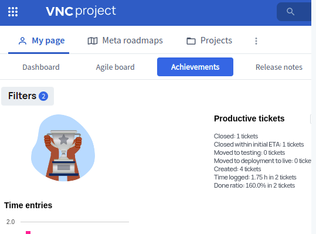
Task: Click the trophy achievements illustration
Action: 63,148
